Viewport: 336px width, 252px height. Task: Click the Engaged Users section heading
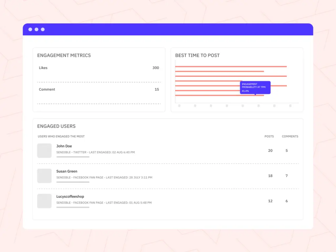[x=56, y=126]
